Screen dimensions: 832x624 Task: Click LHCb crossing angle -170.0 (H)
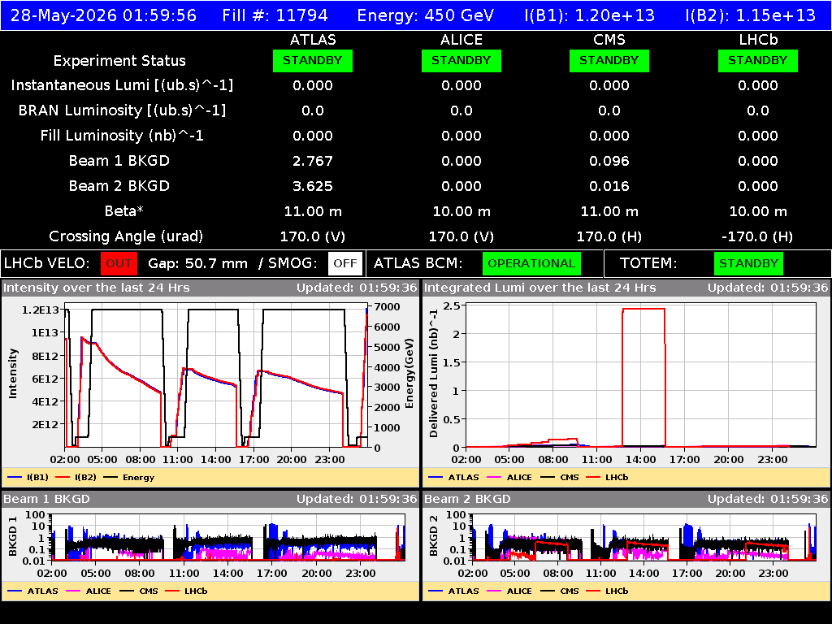(x=758, y=236)
